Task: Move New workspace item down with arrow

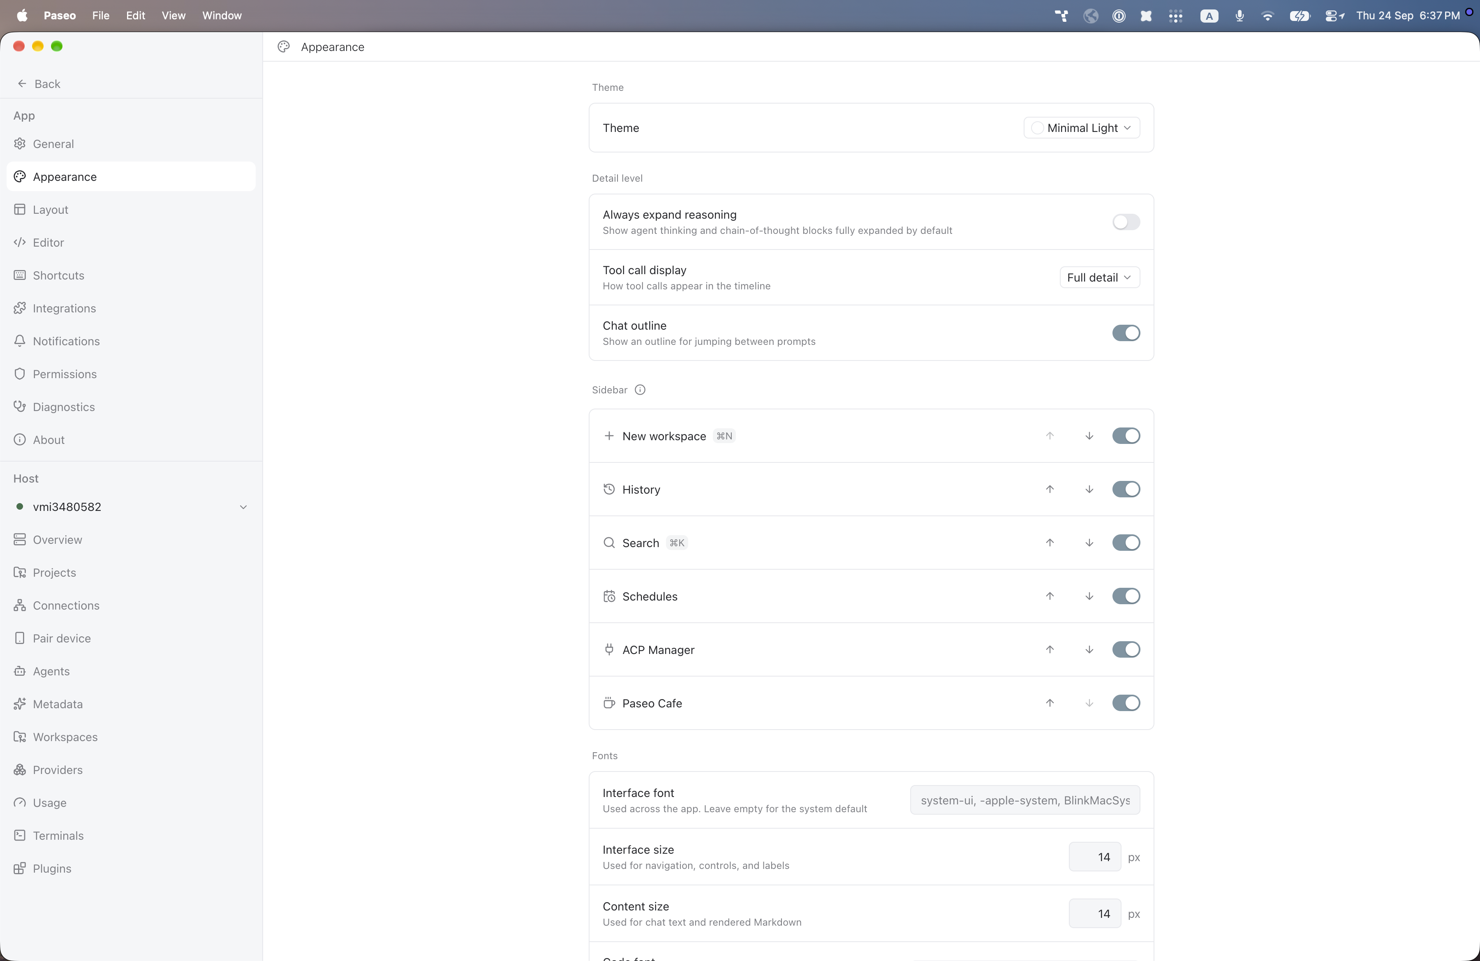Action: tap(1089, 437)
